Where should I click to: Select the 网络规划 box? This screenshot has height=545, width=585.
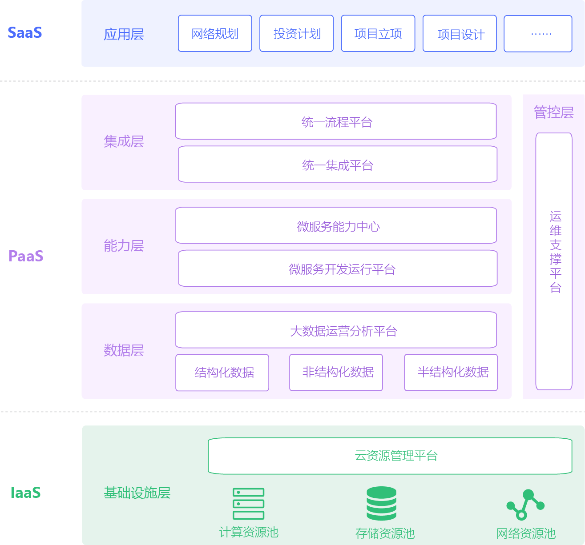[215, 34]
